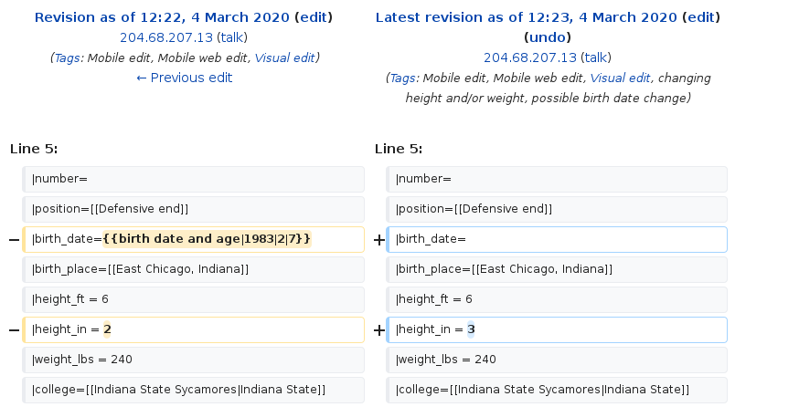The width and height of the screenshot is (799, 407).
Task: Click removed height_in value 2
Action: click(x=107, y=329)
